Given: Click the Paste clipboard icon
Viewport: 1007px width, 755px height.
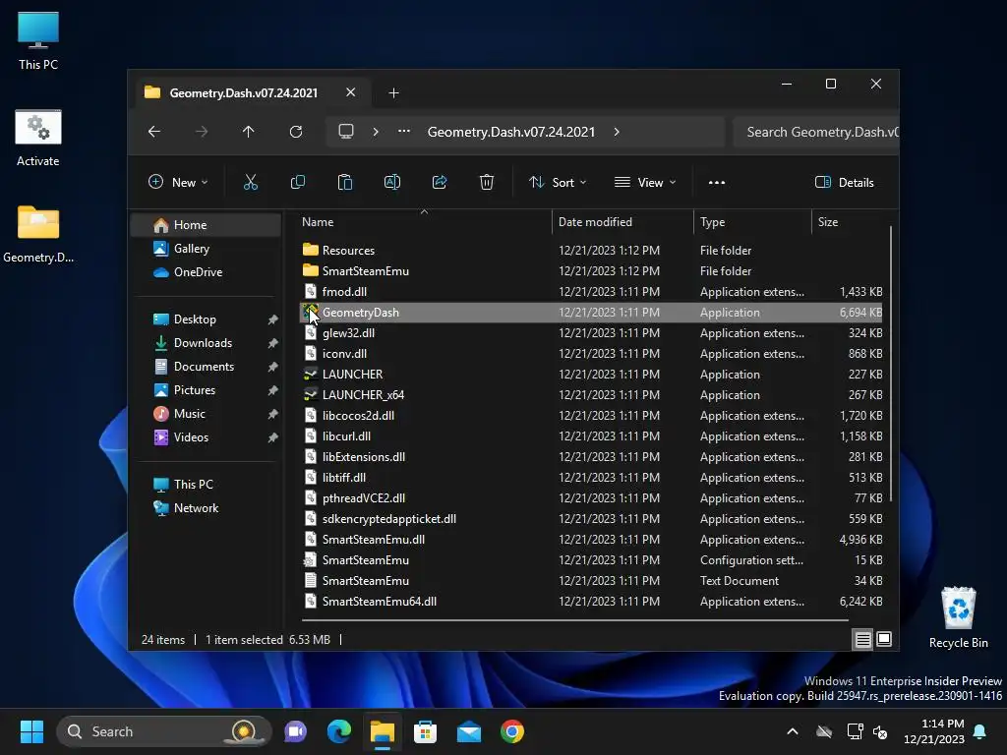Looking at the screenshot, I should 345,182.
